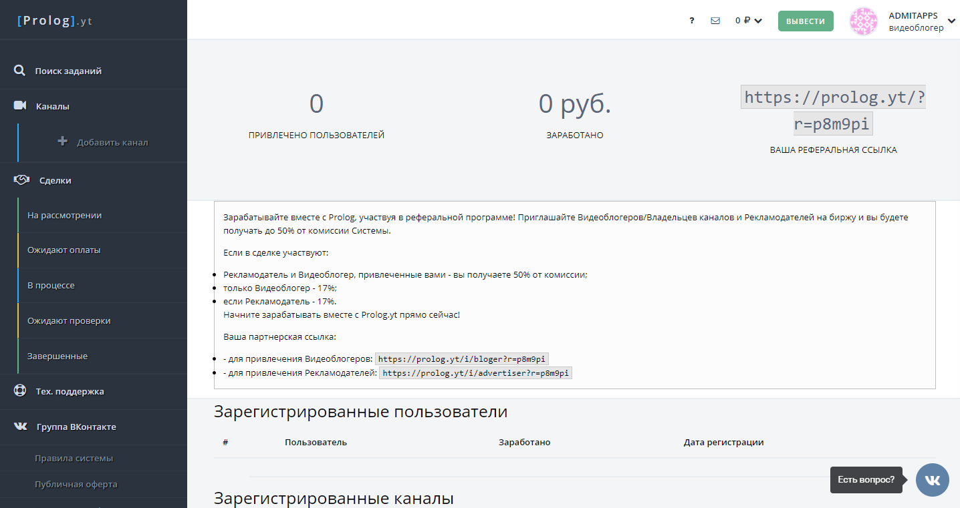
Task: Select the videobloger referral link text
Action: tap(462, 358)
